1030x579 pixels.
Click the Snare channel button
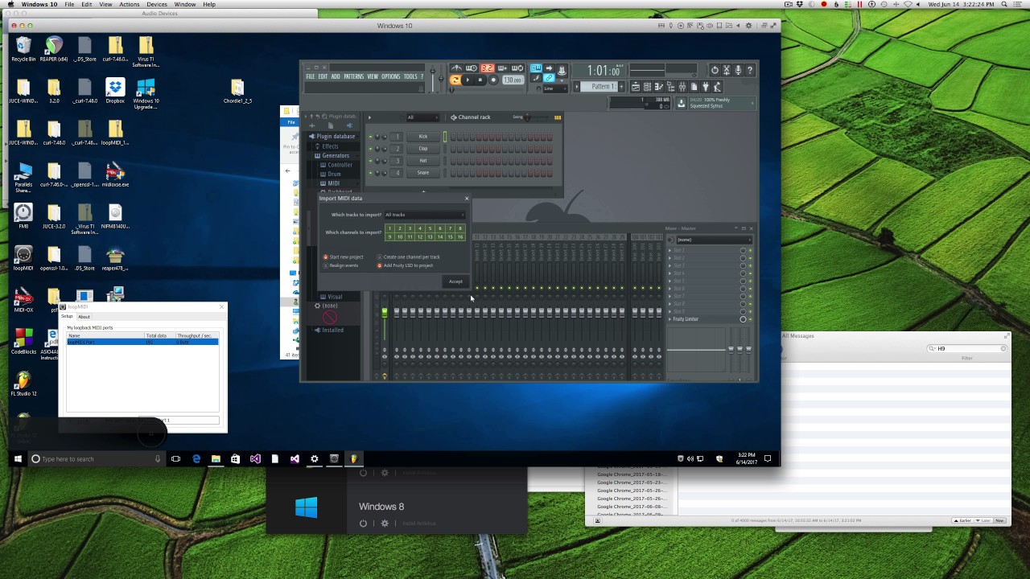coord(423,173)
